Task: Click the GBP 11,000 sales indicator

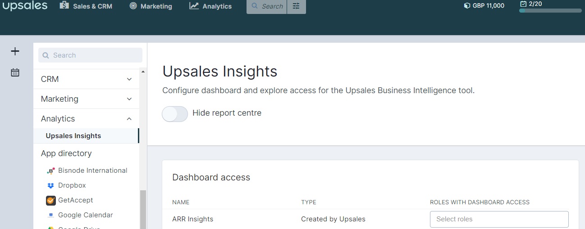Action: tap(484, 6)
